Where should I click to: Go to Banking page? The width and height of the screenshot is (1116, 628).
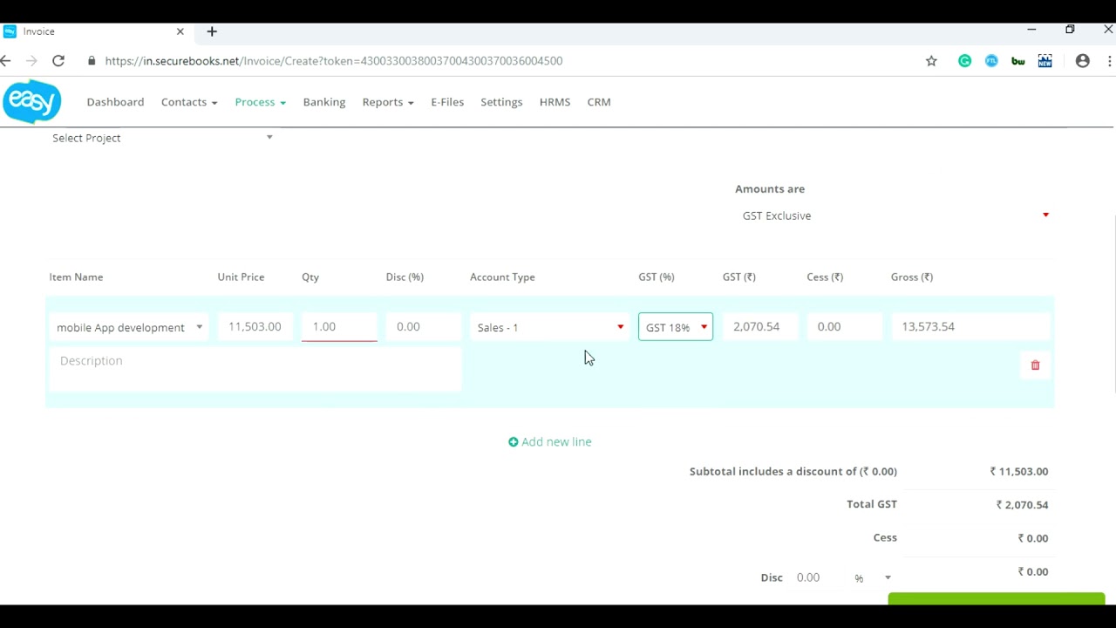point(324,102)
